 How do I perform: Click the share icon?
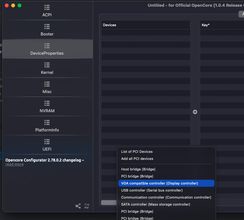click(x=78, y=206)
